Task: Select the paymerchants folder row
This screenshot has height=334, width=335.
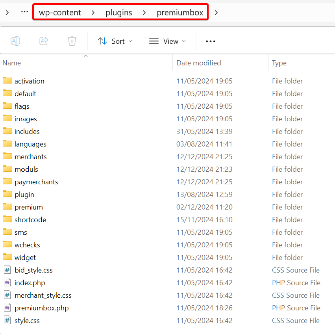Action: pyautogui.click(x=36, y=182)
